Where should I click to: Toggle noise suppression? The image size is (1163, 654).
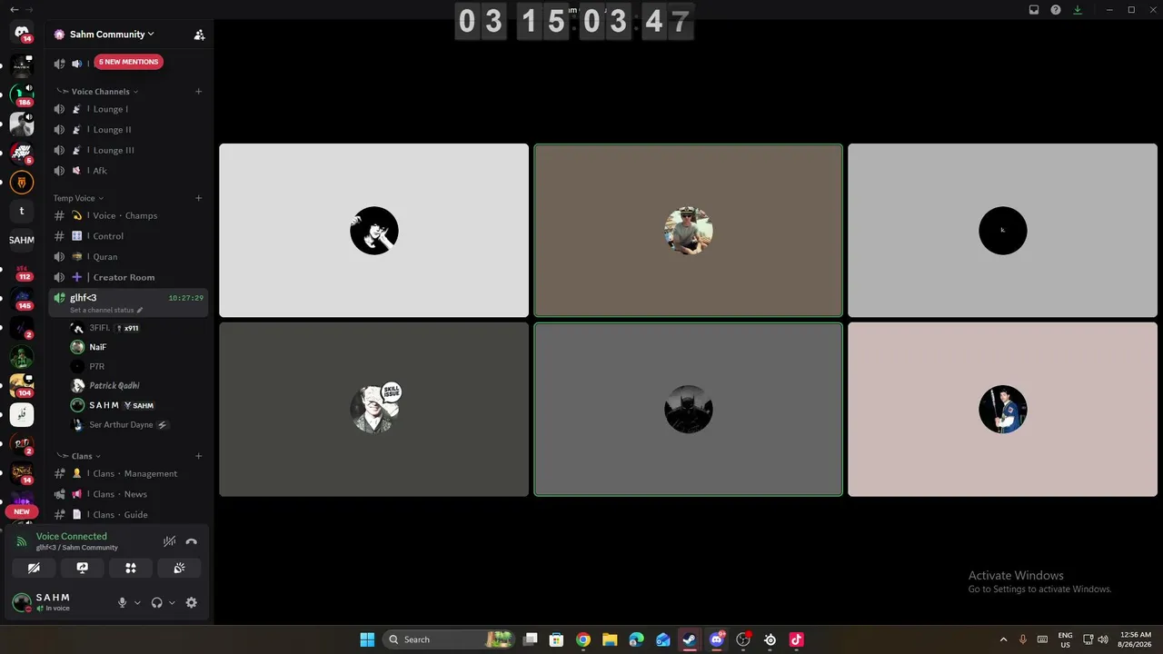coord(169,541)
